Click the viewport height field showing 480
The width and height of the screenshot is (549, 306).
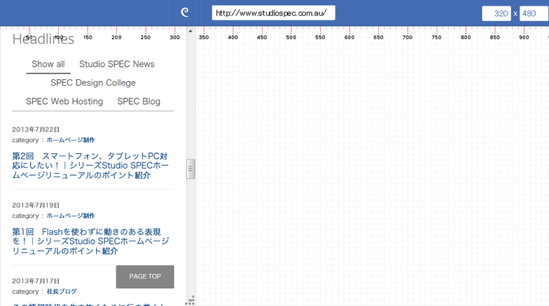[x=533, y=14]
